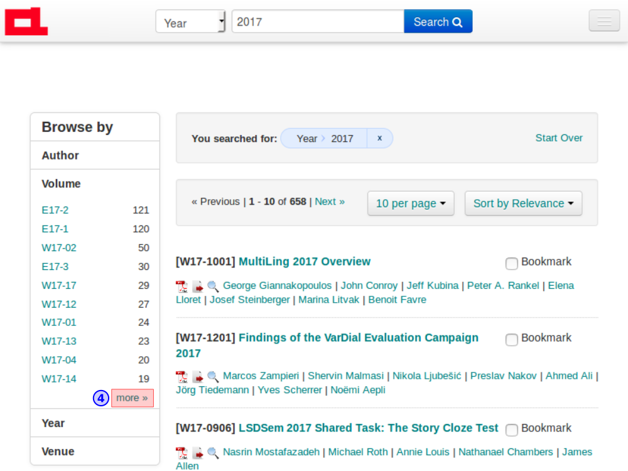
Task: Show more volumes in the list
Action: click(132, 398)
